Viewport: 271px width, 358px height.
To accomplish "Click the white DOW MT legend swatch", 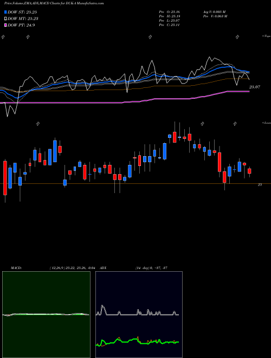I will [5, 19].
